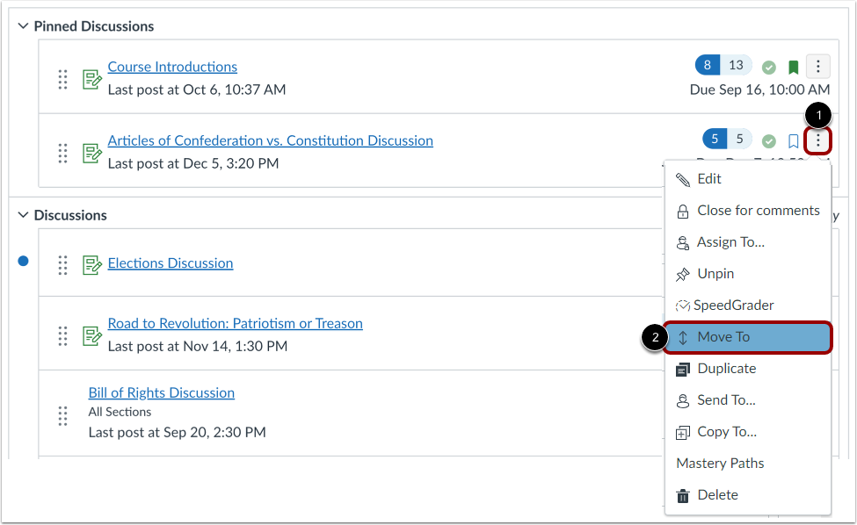Click drag handle of Bill of Rights Discussion
The width and height of the screenshot is (857, 525).
[63, 416]
